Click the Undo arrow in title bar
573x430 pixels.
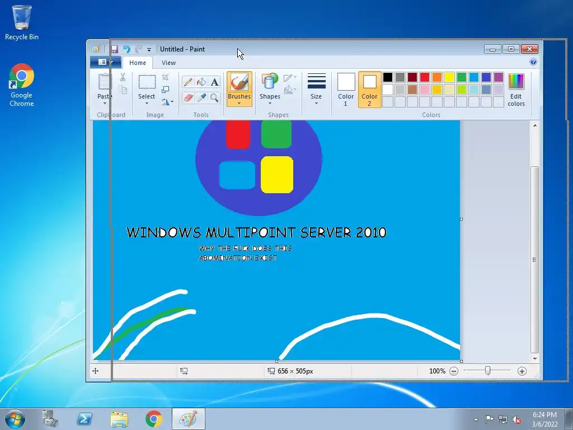[126, 49]
